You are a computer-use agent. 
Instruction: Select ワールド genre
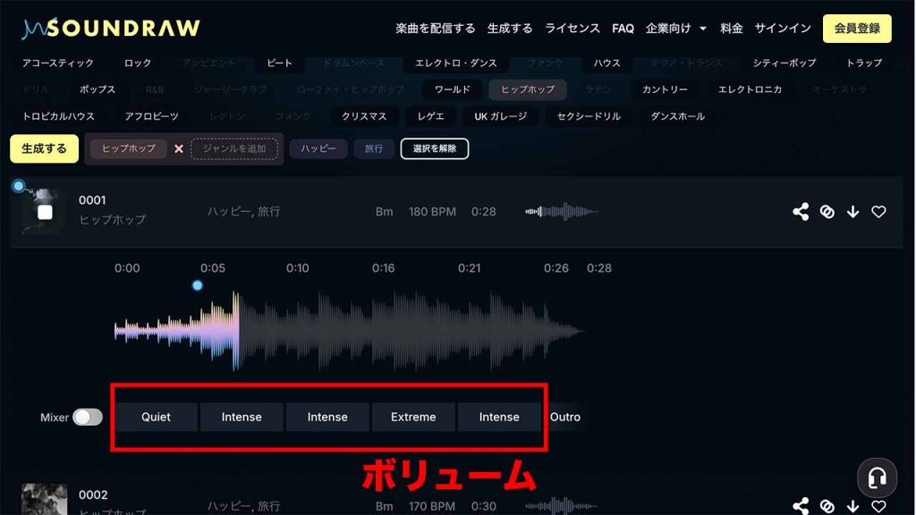[x=452, y=89]
